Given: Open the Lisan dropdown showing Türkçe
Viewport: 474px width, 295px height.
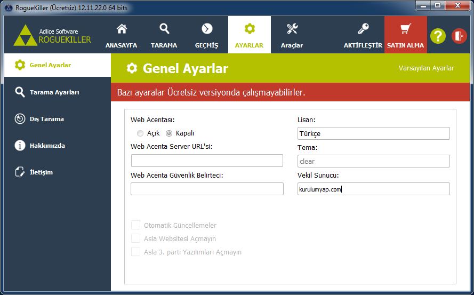Looking at the screenshot, I should [x=374, y=133].
